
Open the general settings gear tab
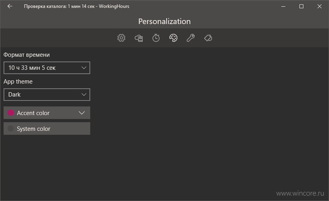pyautogui.click(x=121, y=38)
